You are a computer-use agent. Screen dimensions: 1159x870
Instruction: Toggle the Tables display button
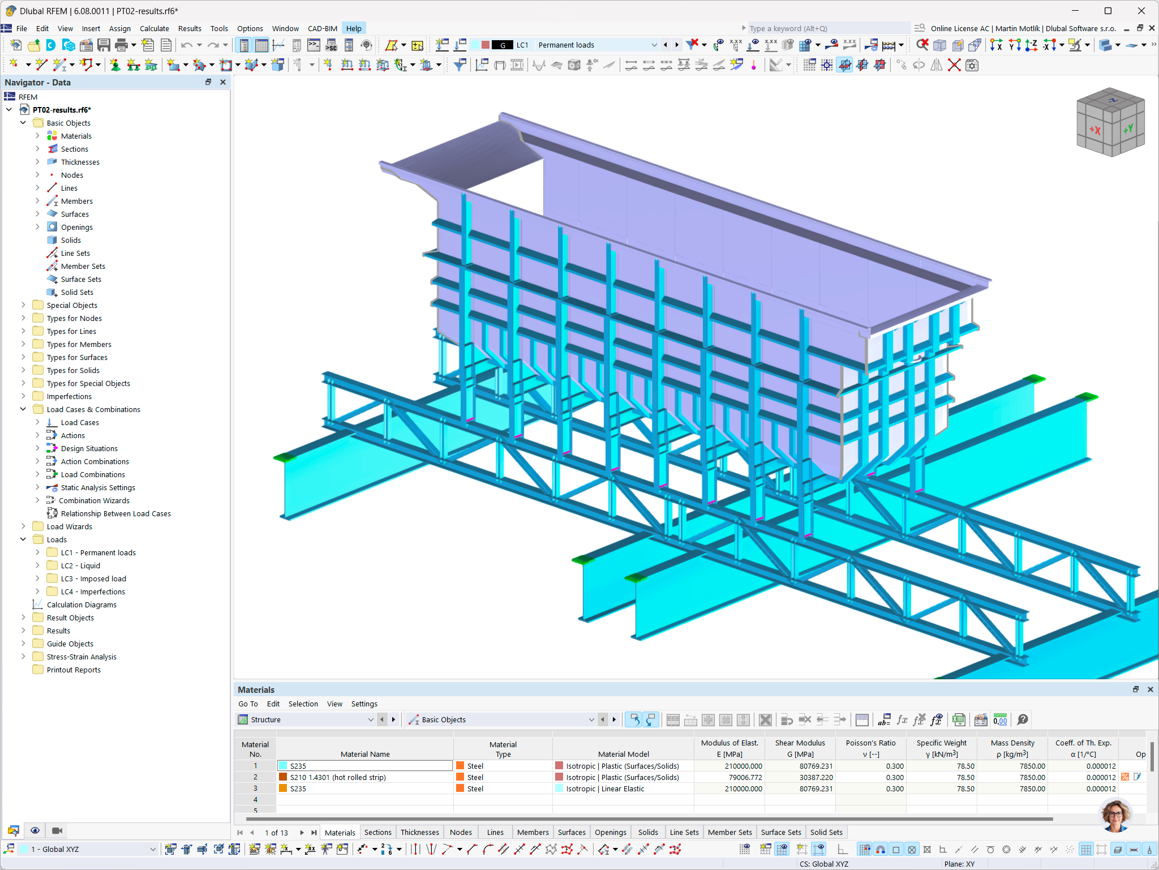coord(261,45)
